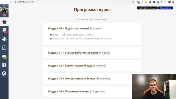Expand Модуль #1 – Учимся работать на кухне
Image resolution: width=176 pixels, height=99 pixels.
[x=79, y=53]
